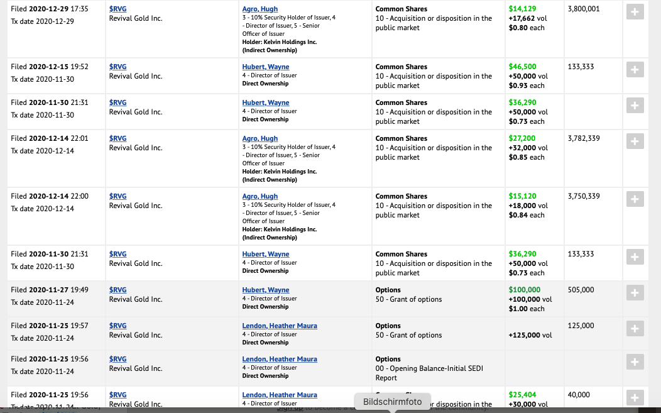Open Hubert, Wayne link in 2020-12-15 filing
This screenshot has height=413, width=661.
(266, 67)
